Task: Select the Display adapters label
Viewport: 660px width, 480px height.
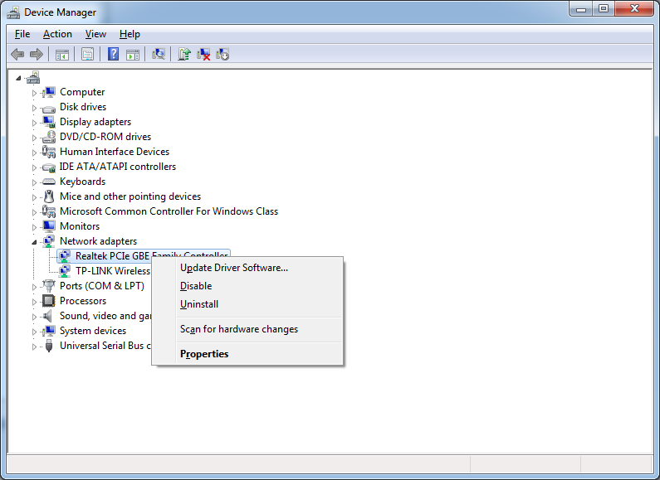Action: [x=95, y=122]
